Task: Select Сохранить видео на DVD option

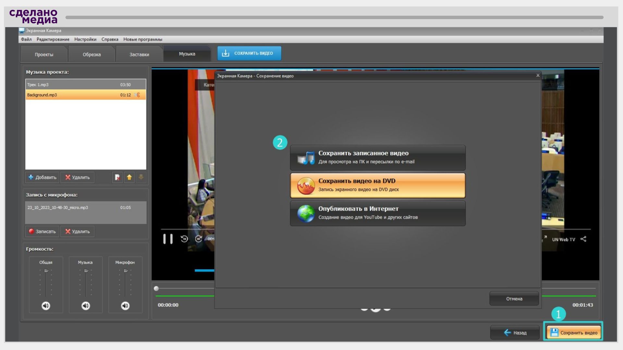Action: pyautogui.click(x=378, y=185)
